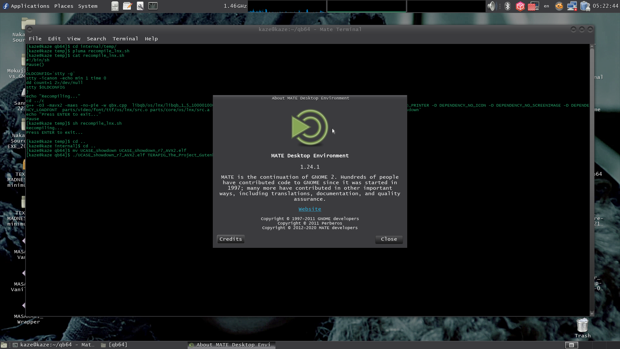Click version text 1.24.1 in About dialog
Image resolution: width=620 pixels, height=349 pixels.
coord(310,167)
